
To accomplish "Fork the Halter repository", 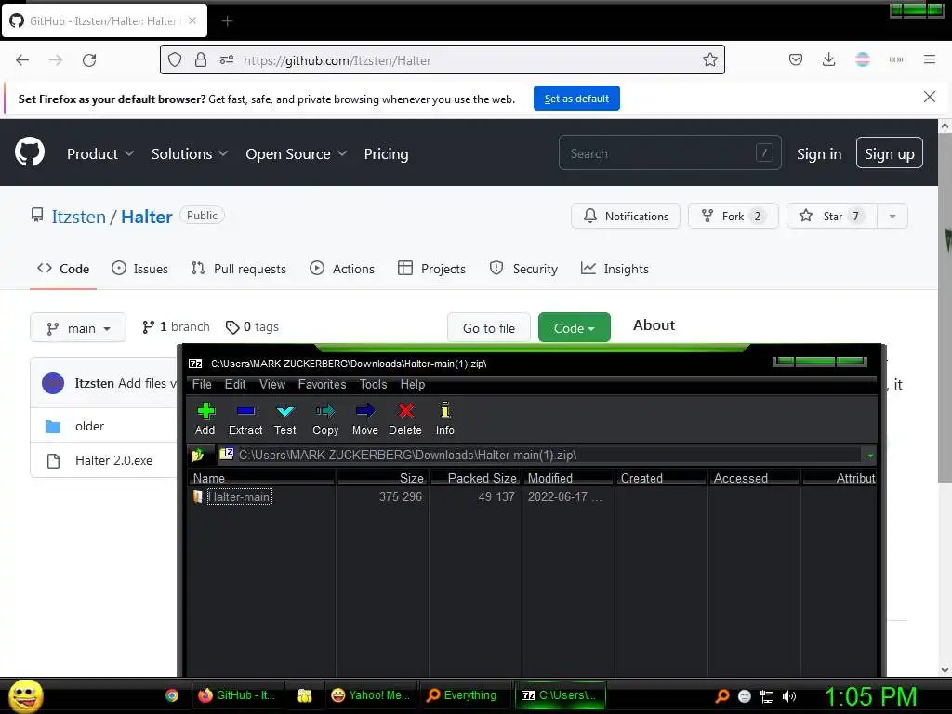I will coord(734,216).
